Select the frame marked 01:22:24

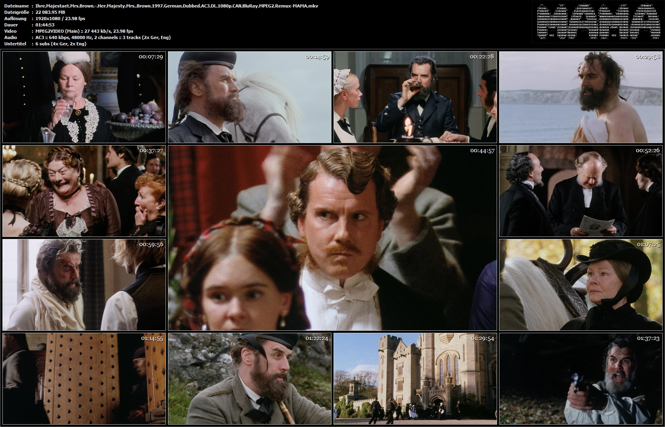(x=250, y=379)
